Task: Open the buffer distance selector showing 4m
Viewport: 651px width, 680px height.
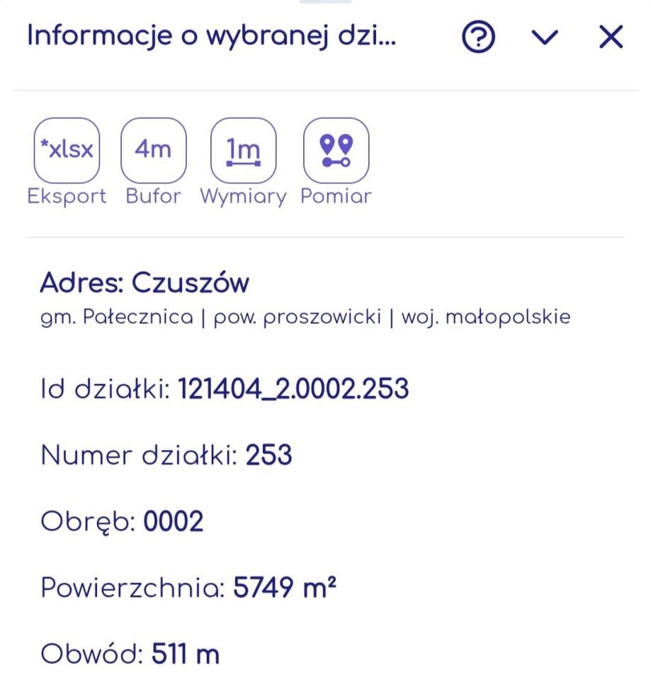Action: (153, 149)
